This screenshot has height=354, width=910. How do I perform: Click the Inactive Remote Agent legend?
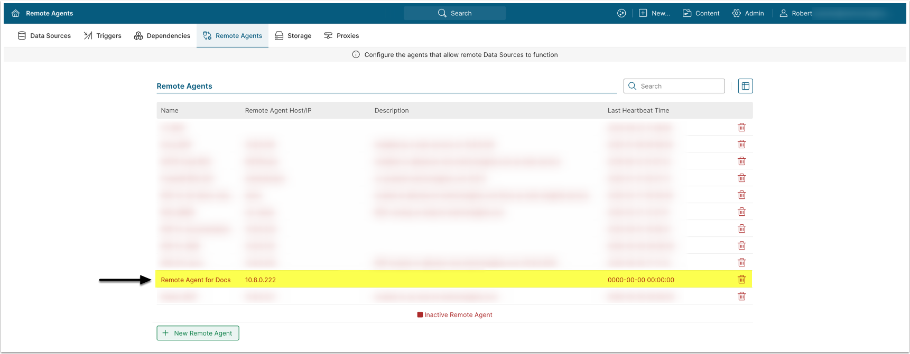pos(454,315)
